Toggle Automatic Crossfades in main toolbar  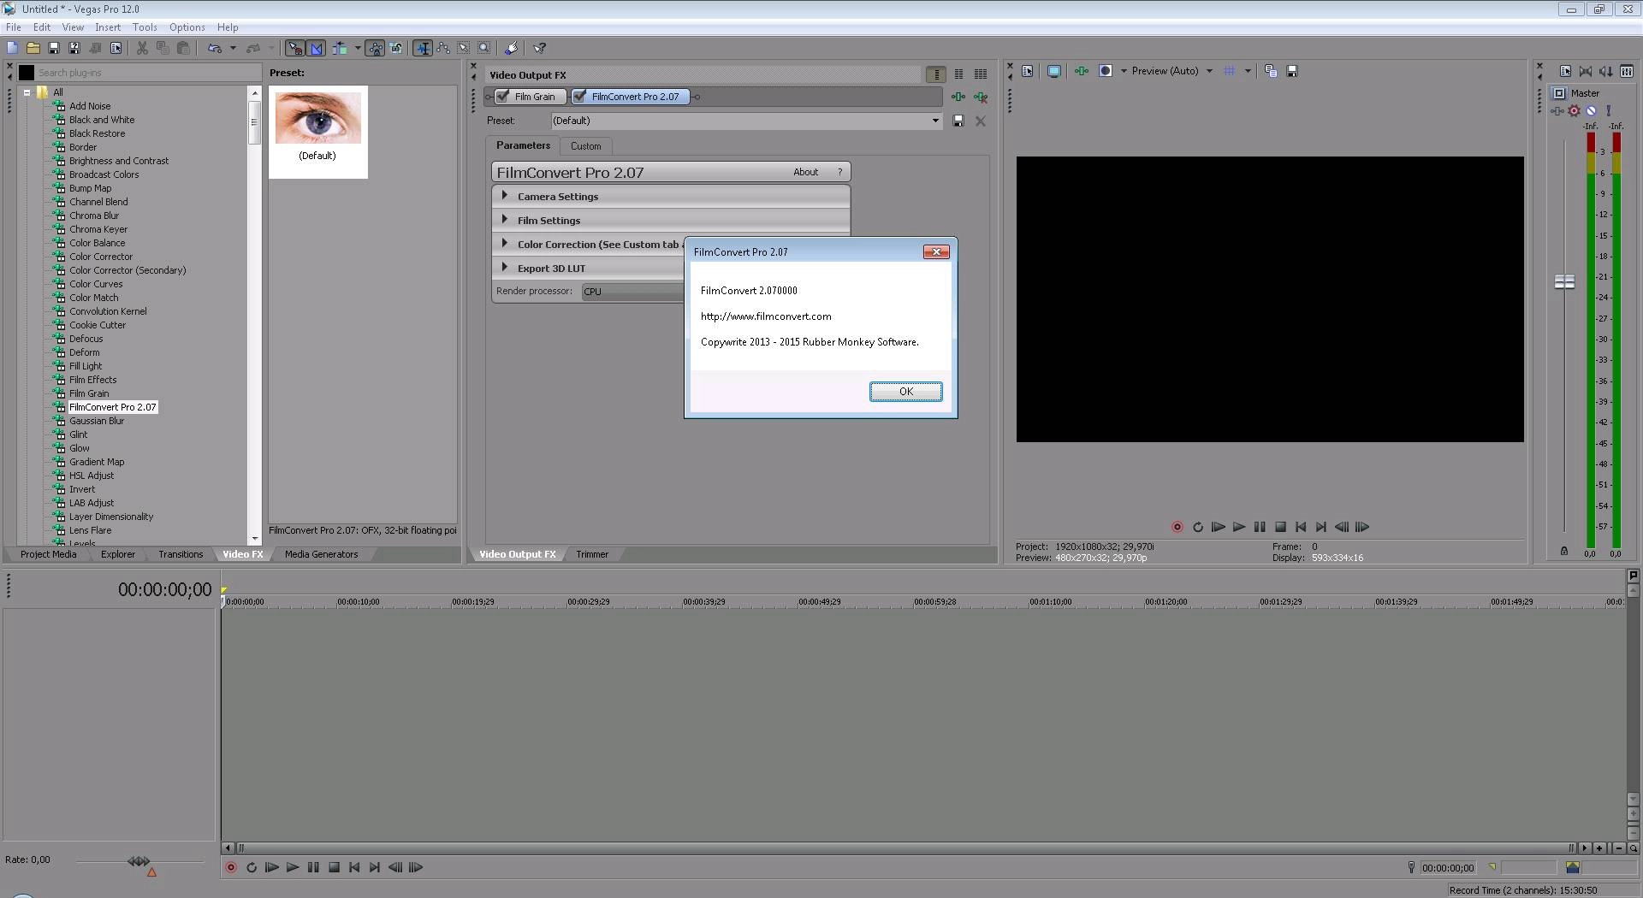point(316,48)
